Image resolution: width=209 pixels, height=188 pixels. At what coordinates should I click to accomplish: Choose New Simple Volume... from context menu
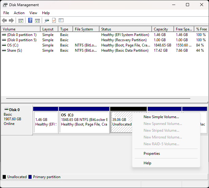tap(166, 117)
